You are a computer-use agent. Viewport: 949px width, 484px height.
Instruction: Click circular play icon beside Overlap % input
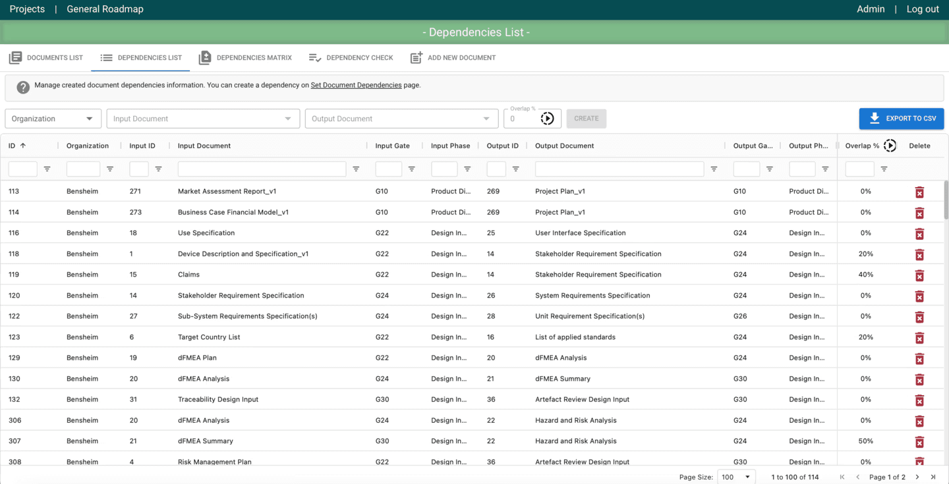tap(548, 119)
